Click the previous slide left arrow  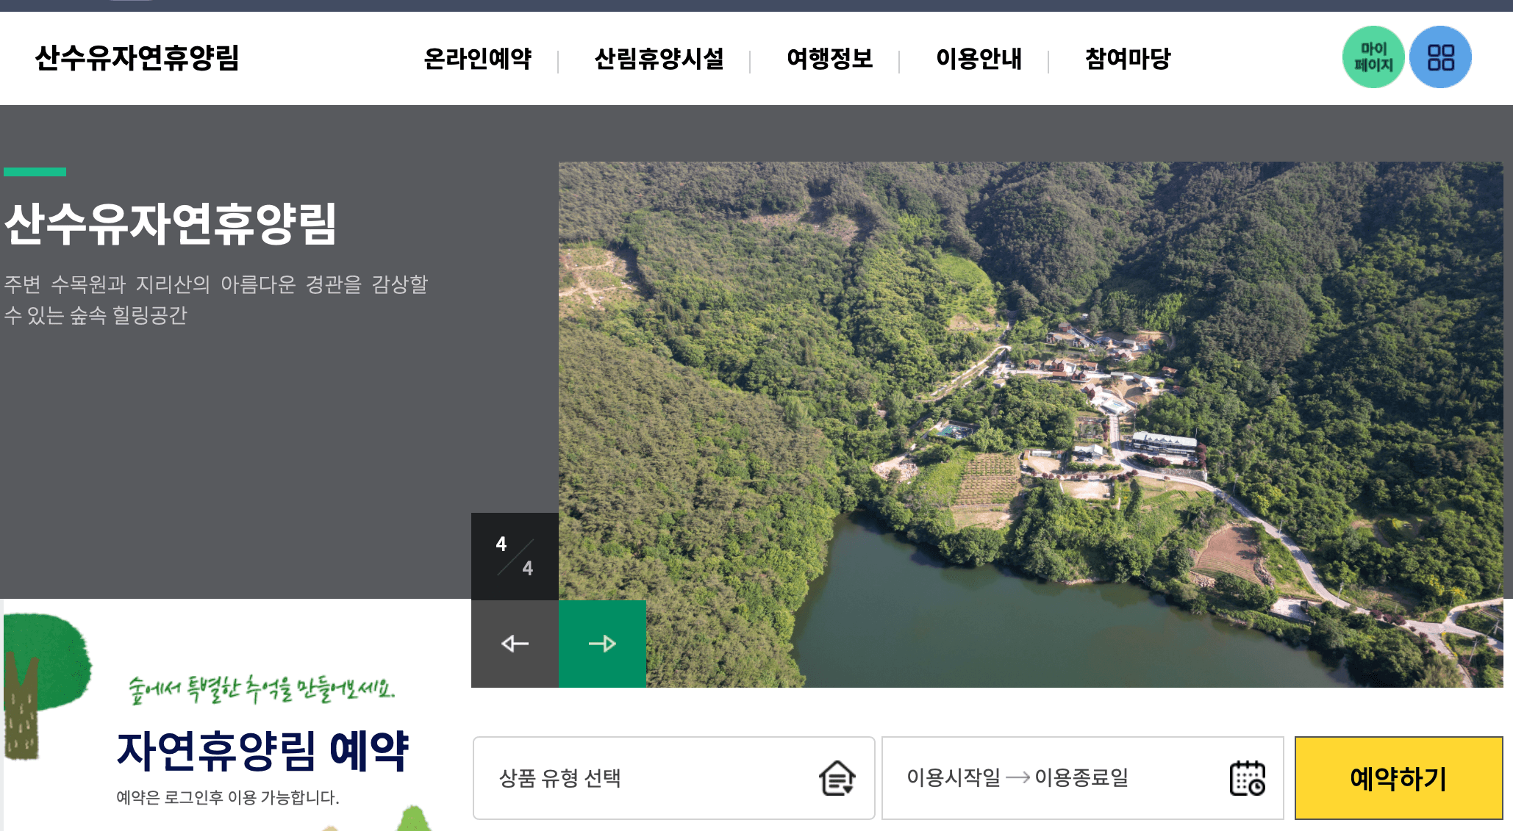tap(515, 644)
